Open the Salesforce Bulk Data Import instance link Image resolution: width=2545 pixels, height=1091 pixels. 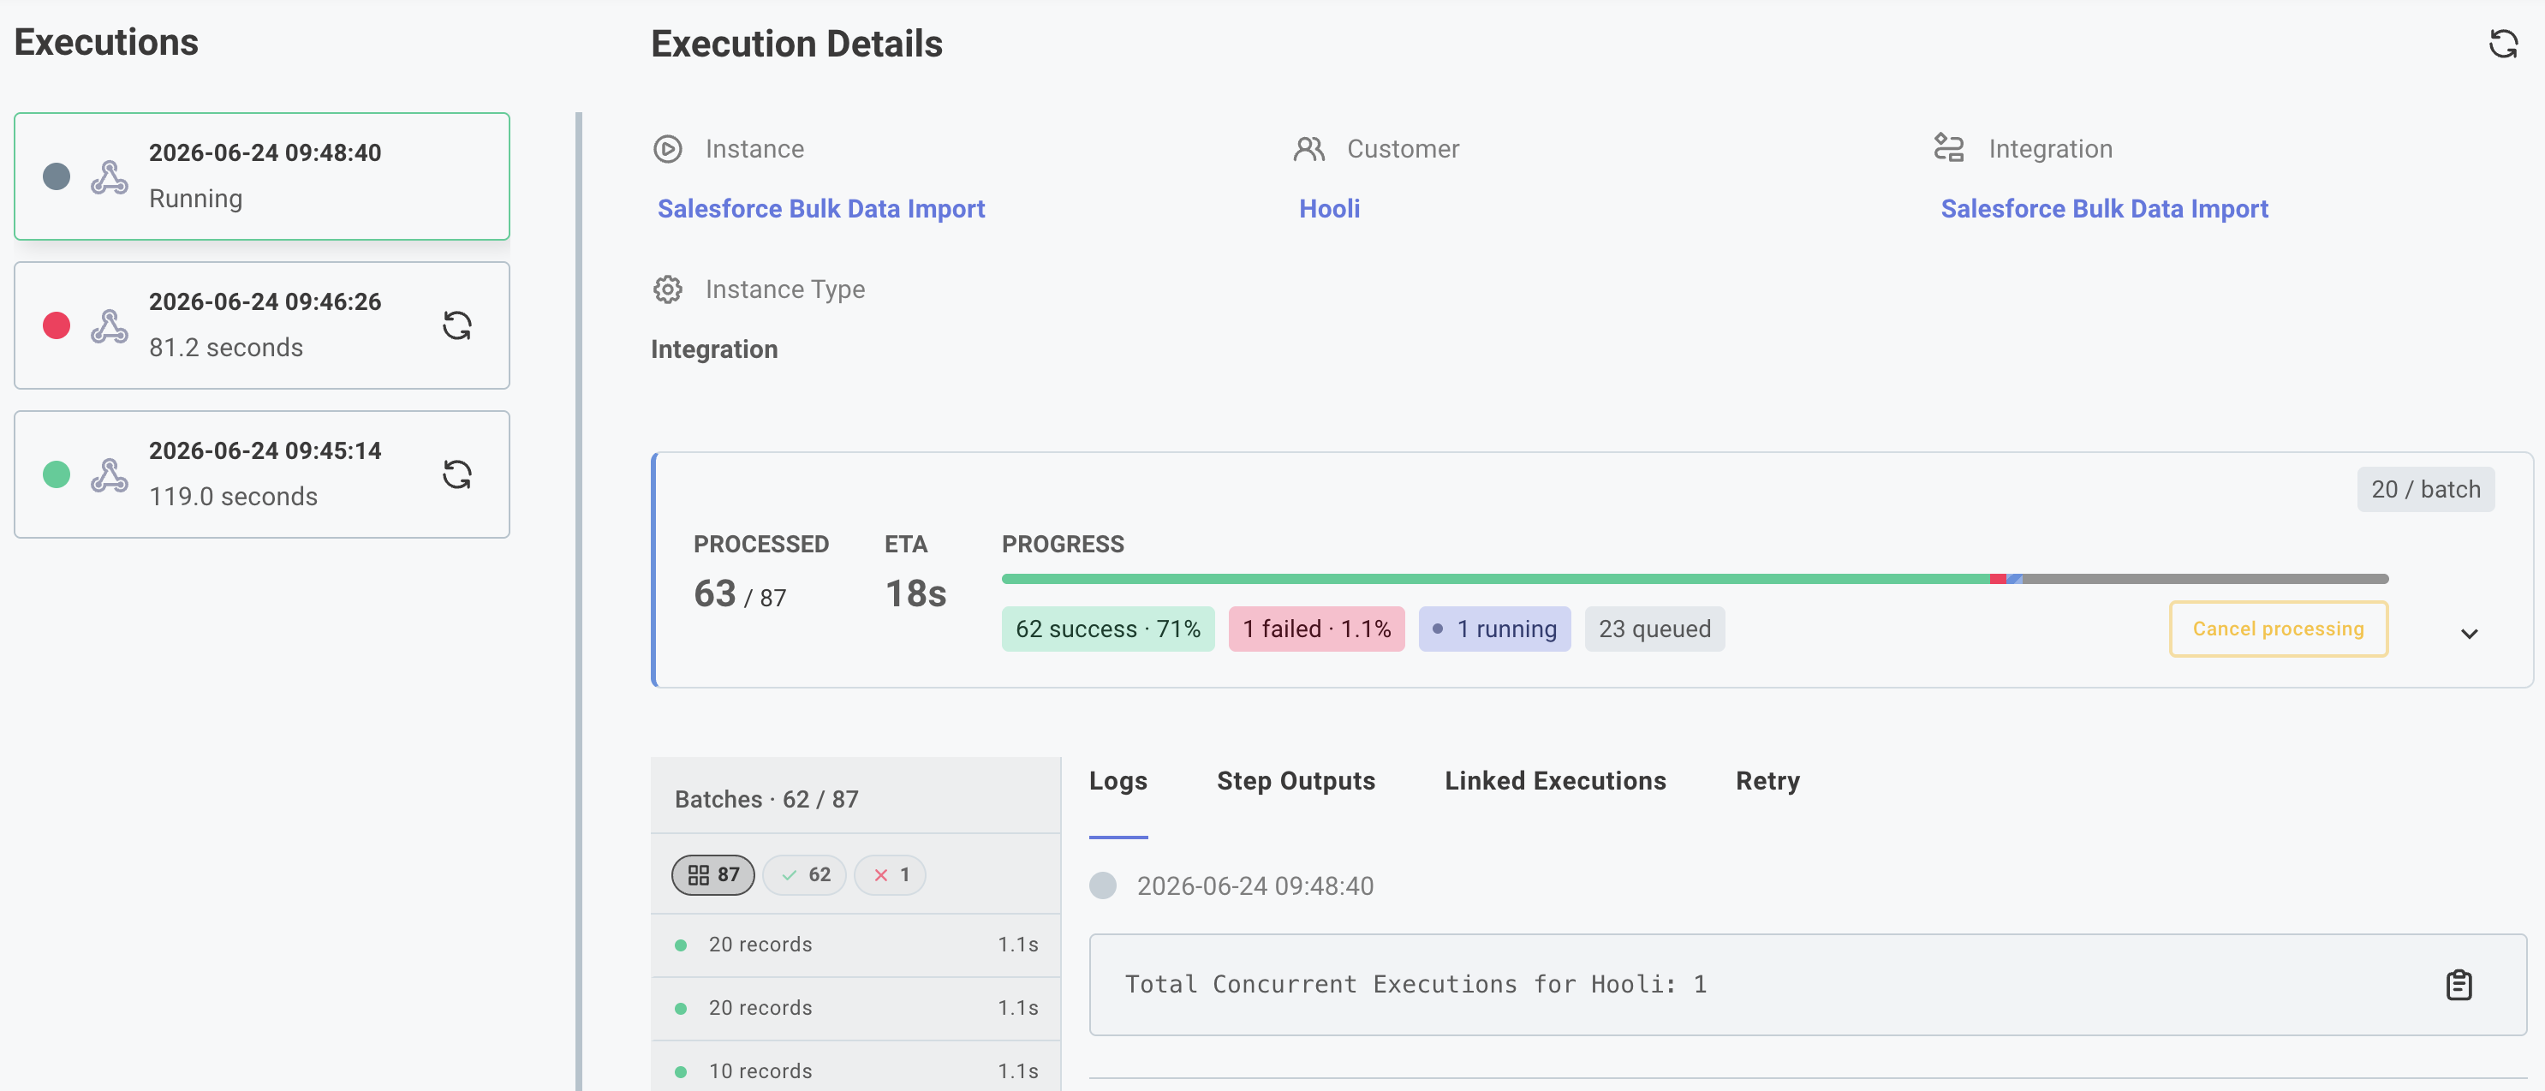[821, 208]
